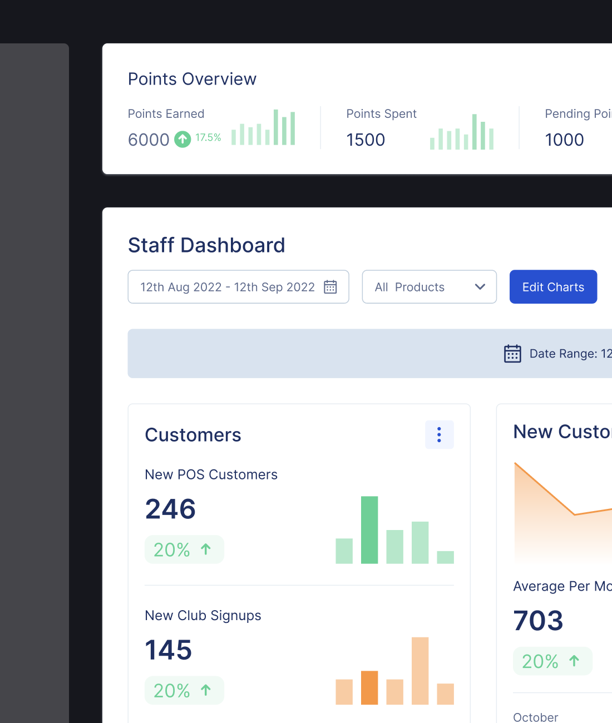The height and width of the screenshot is (723, 612).
Task: Click the Points Earned label
Action: [166, 113]
